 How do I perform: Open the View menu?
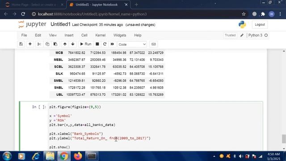[x=53, y=35]
